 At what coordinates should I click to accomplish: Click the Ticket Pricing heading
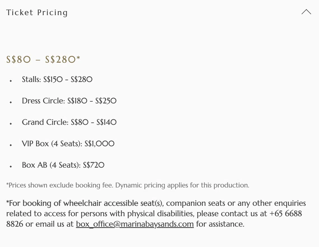pos(37,13)
